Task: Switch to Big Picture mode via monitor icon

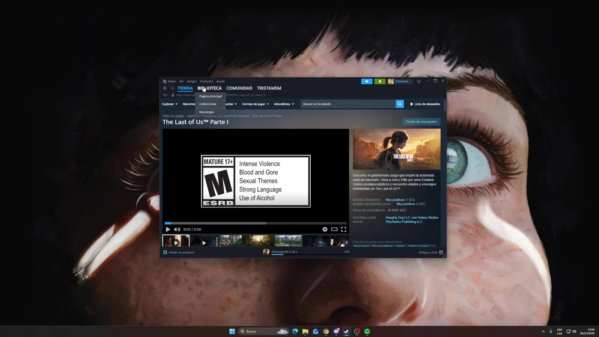Action: [419, 81]
